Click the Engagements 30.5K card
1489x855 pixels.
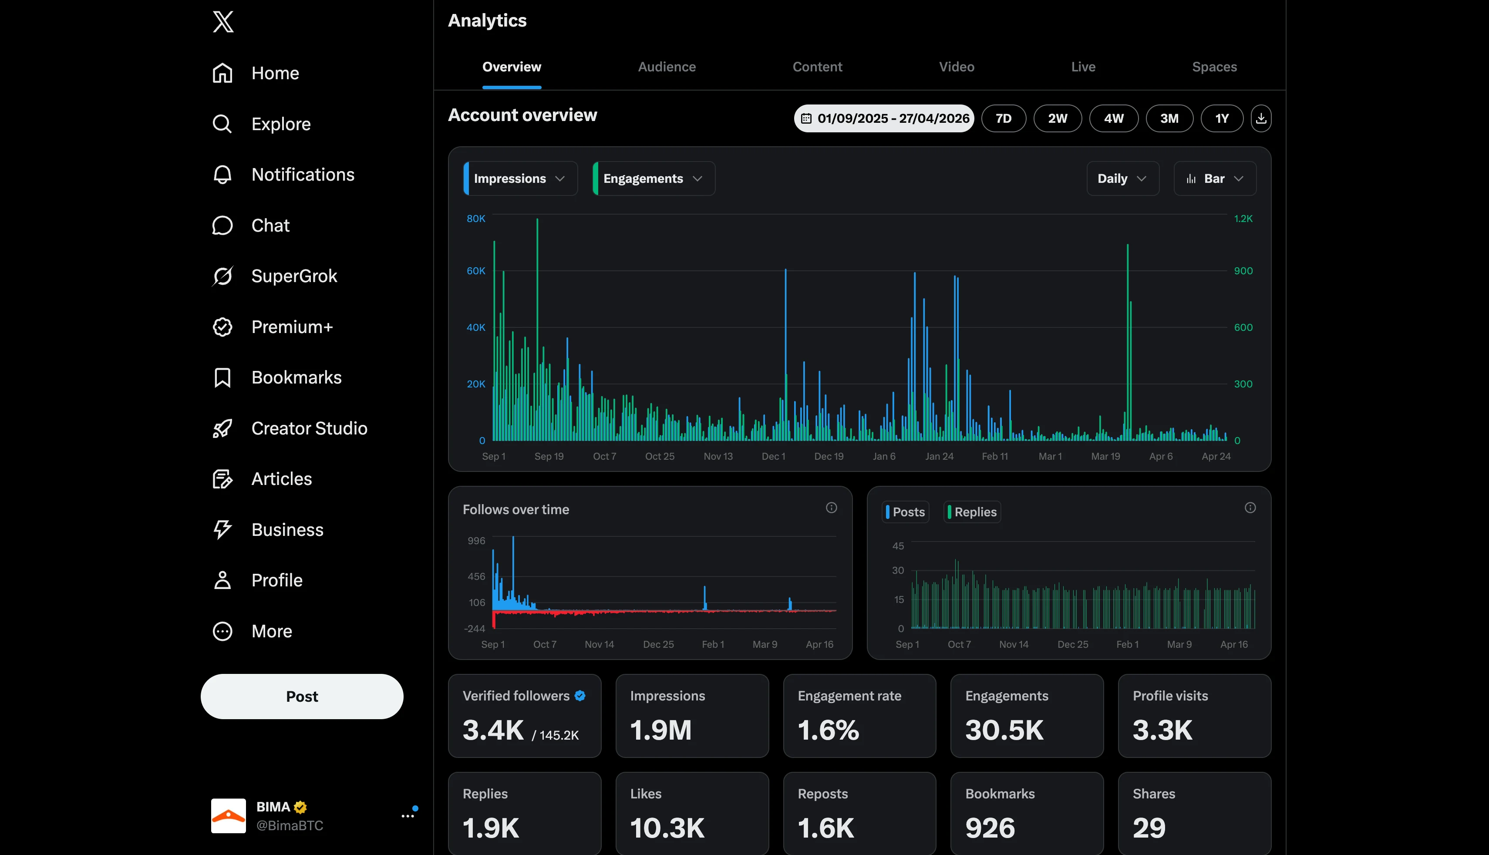point(1027,716)
